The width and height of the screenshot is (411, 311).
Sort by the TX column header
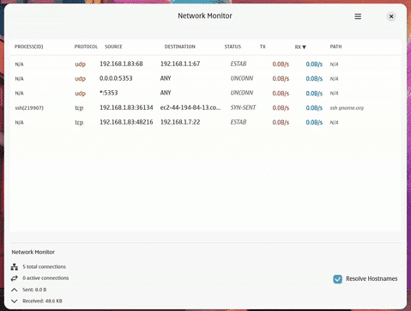(263, 46)
